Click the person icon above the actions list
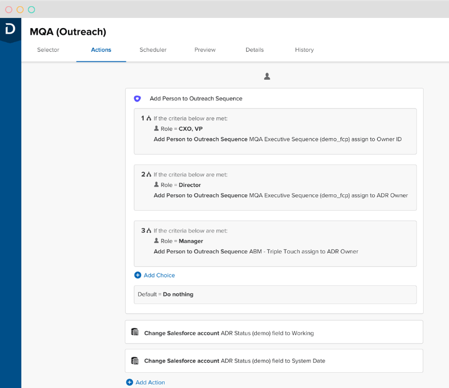The image size is (449, 388). click(x=267, y=76)
